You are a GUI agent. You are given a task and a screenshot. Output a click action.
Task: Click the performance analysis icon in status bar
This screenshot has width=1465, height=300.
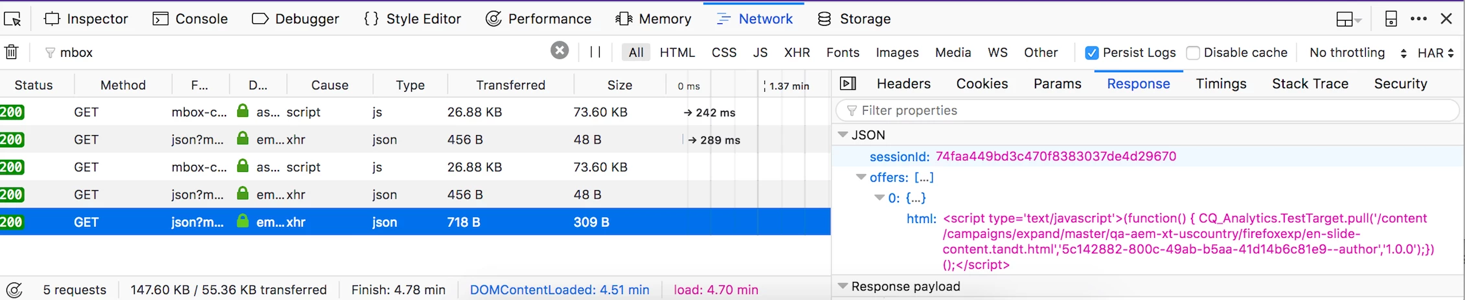tap(14, 290)
